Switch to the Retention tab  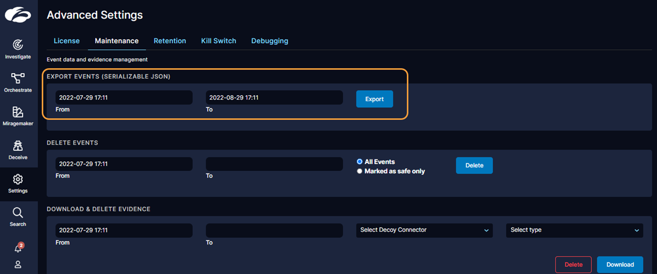170,41
